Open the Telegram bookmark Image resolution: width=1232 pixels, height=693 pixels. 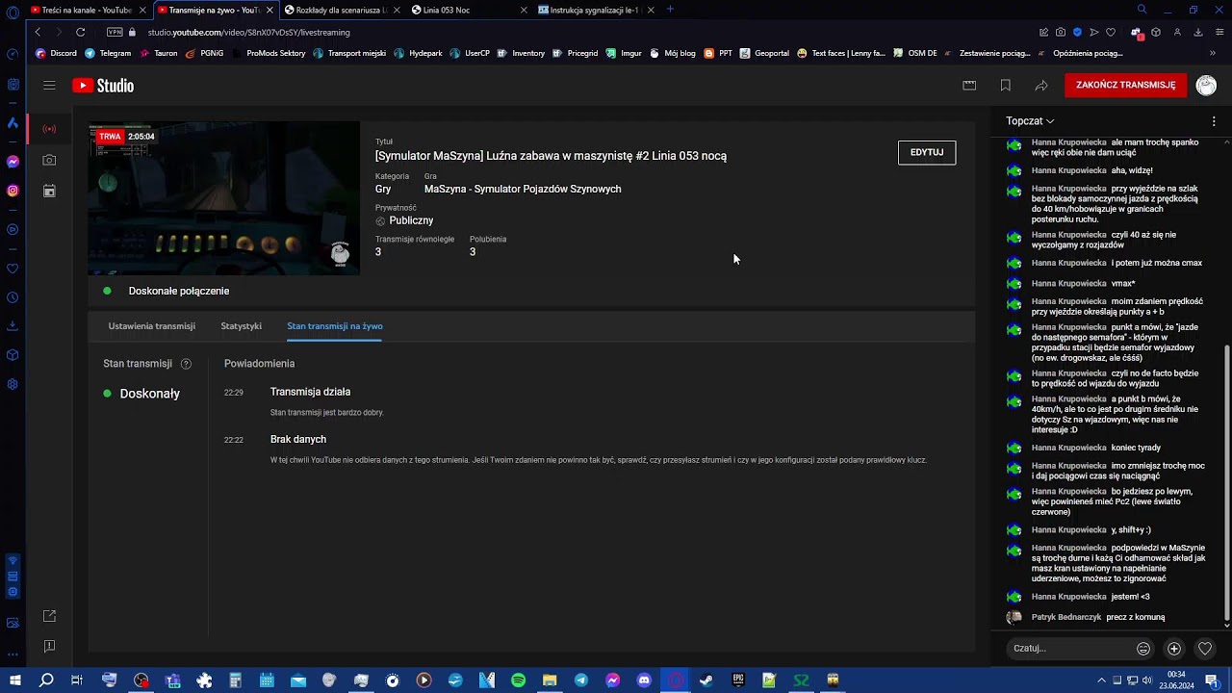(x=108, y=53)
